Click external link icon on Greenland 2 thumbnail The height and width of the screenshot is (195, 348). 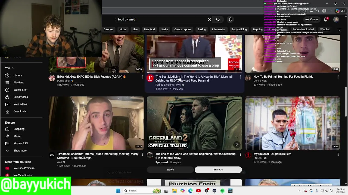tap(237, 145)
